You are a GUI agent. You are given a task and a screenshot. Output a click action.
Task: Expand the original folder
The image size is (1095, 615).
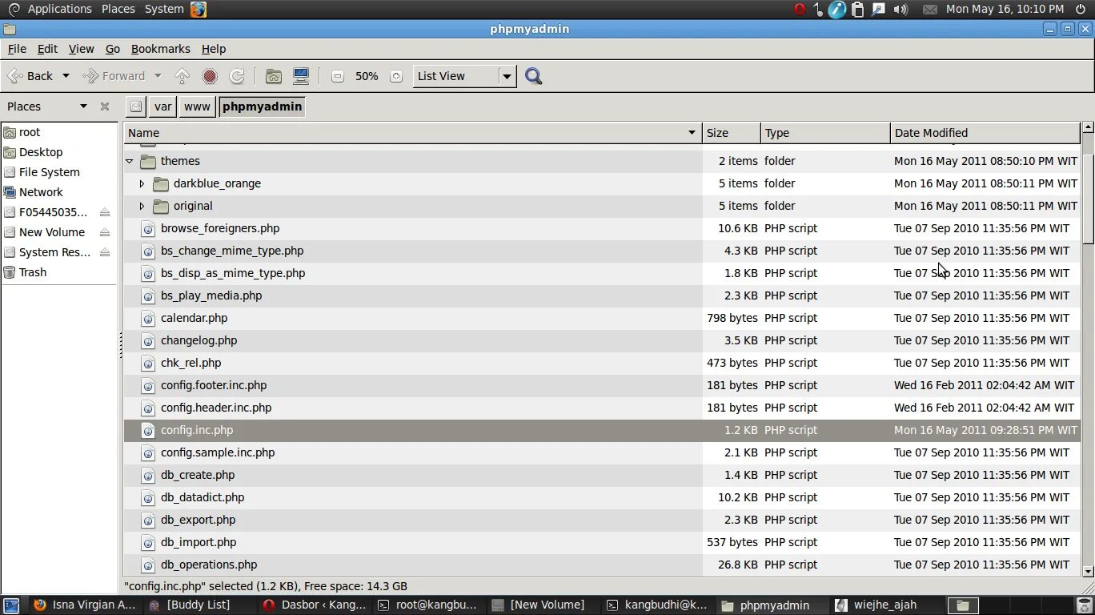[142, 206]
